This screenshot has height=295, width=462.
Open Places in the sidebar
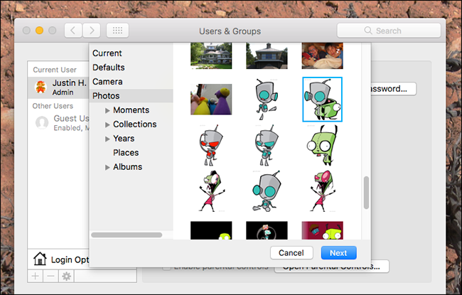tap(126, 152)
